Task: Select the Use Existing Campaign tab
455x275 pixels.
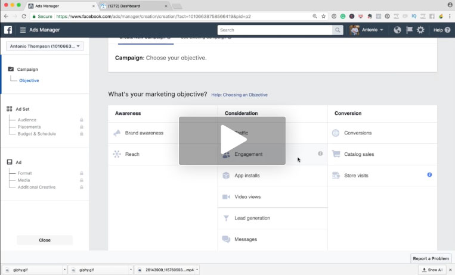Action: (x=206, y=38)
